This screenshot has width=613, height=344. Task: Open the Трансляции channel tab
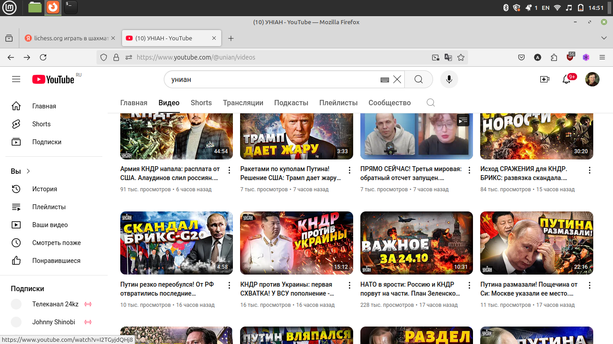coord(243,103)
